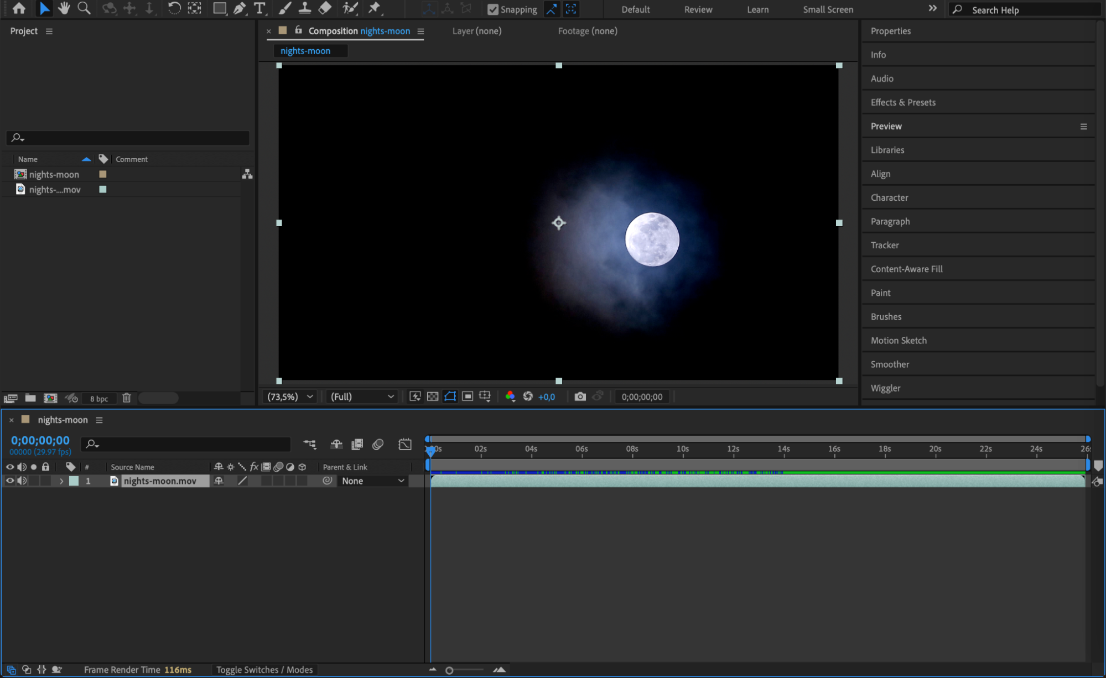Click Toggle Switches / Modes button

point(264,670)
